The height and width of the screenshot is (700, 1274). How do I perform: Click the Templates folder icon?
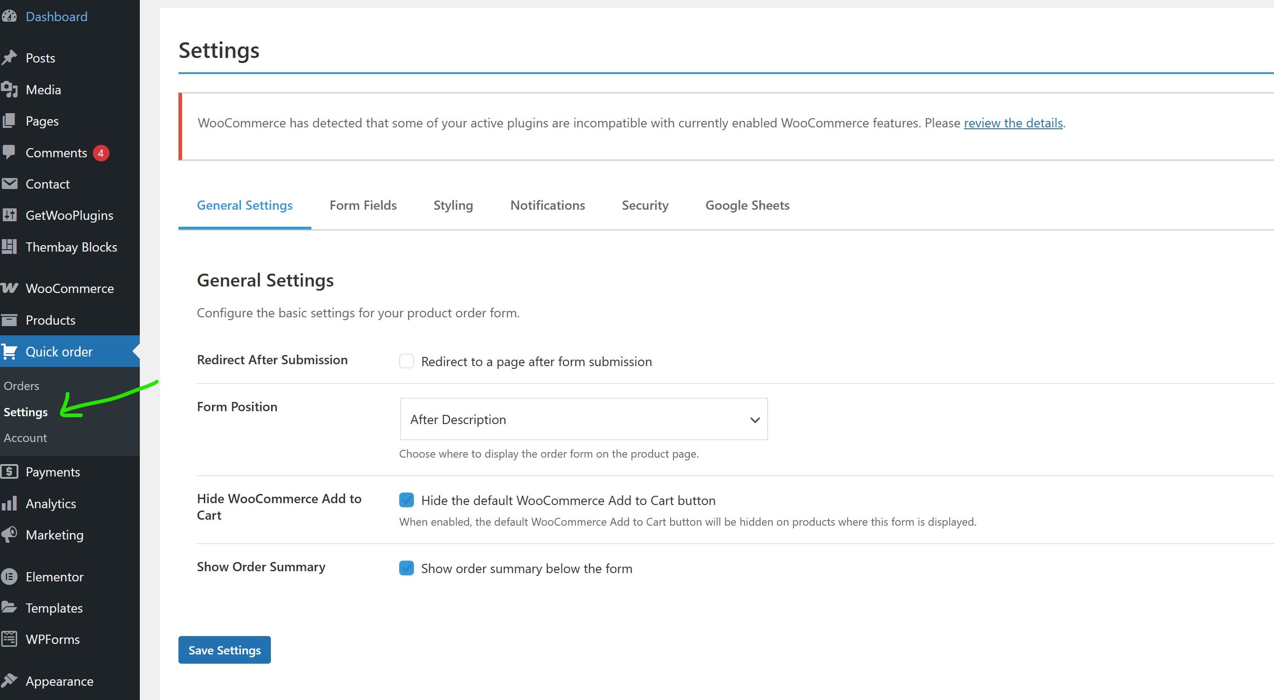(9, 608)
